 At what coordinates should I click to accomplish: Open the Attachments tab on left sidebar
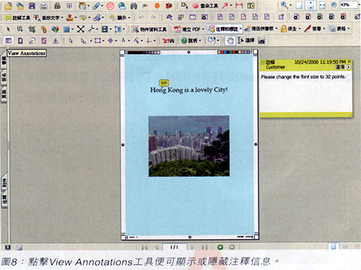4,183
